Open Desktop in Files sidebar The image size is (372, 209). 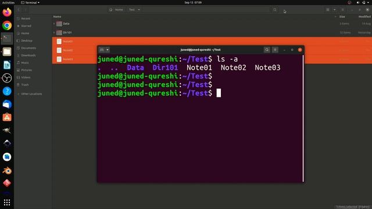coord(27,41)
